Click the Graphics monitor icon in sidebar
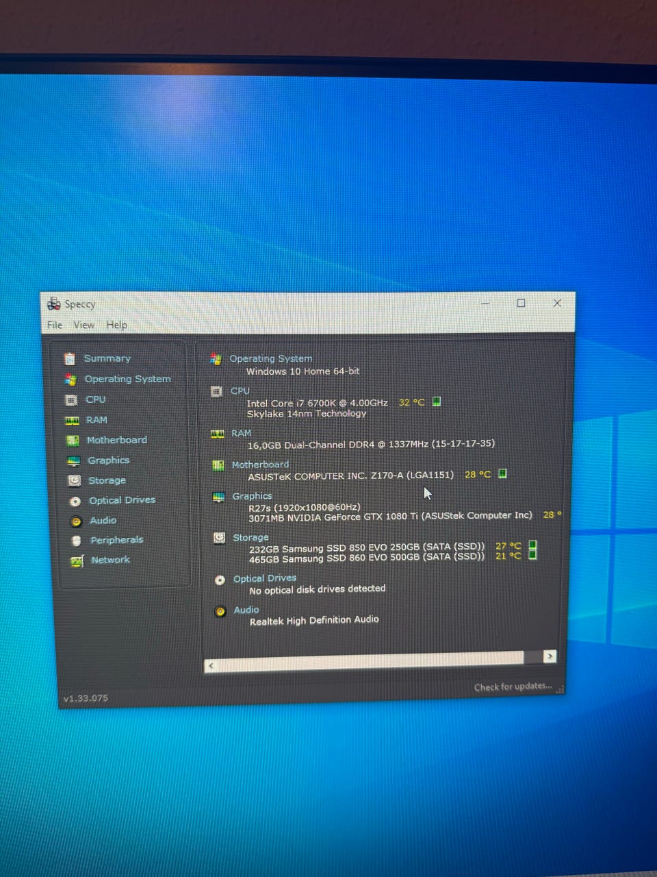 [74, 461]
